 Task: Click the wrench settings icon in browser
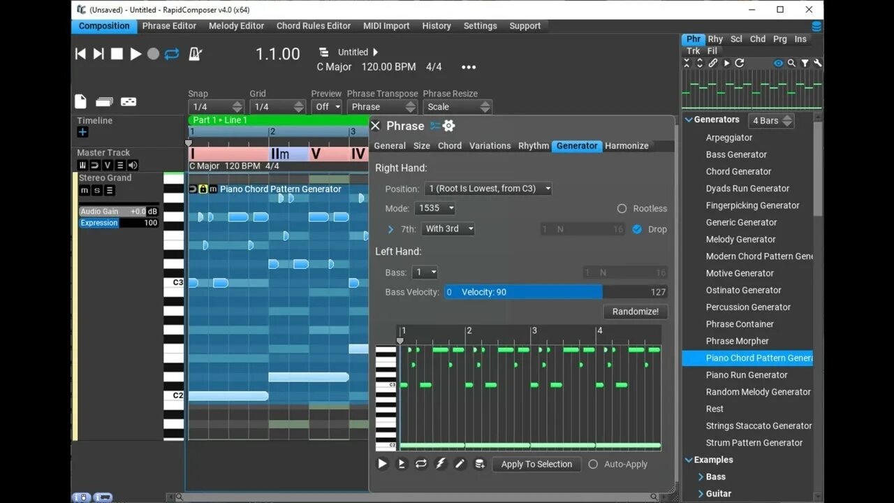pos(817,63)
